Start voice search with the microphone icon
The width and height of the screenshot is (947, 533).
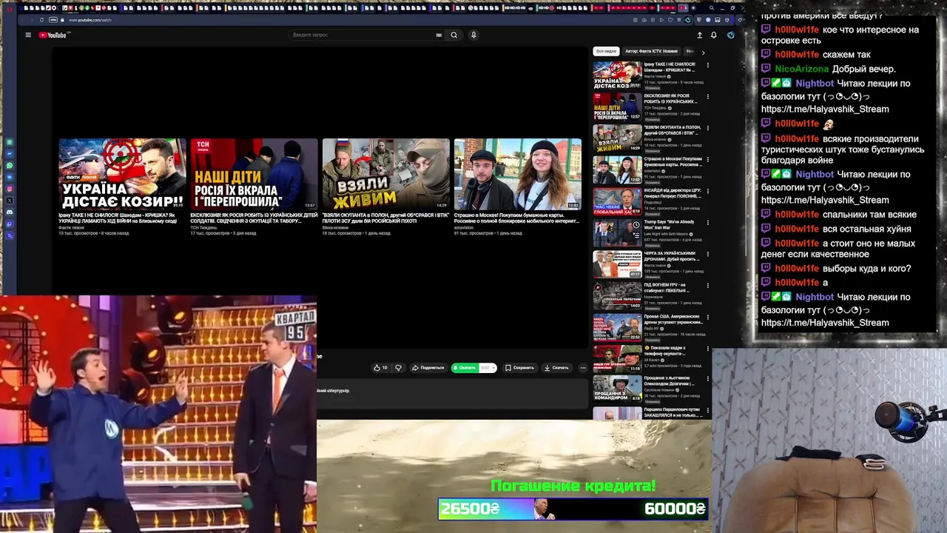pos(473,35)
